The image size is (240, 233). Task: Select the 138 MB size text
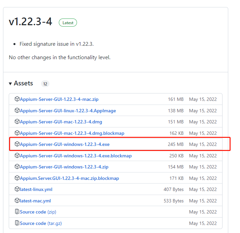click(x=176, y=111)
